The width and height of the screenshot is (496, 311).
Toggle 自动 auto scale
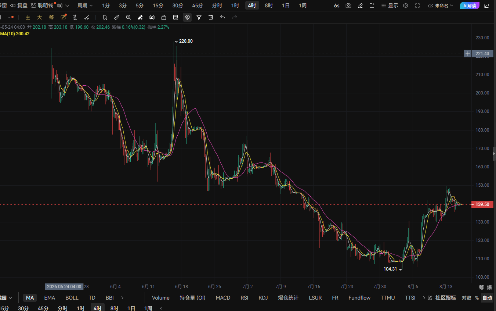487,298
